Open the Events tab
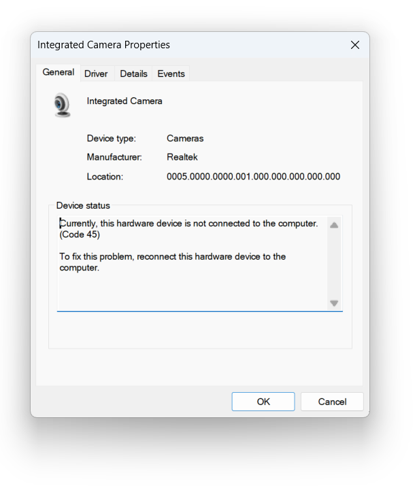 171,74
